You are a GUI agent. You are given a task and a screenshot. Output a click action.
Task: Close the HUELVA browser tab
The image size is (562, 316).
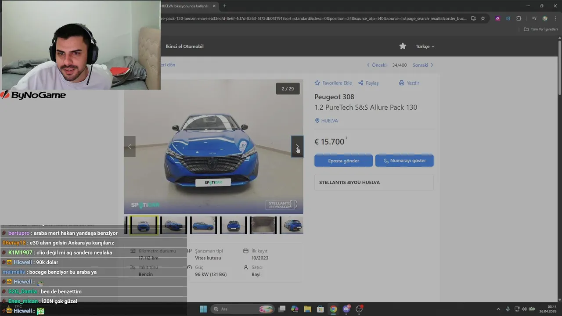214,6
